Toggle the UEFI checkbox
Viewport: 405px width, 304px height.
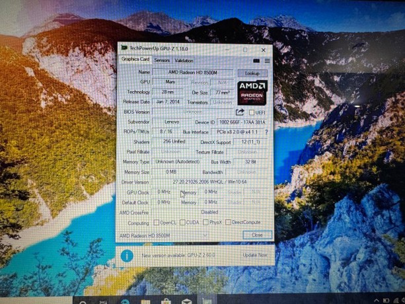252,112
